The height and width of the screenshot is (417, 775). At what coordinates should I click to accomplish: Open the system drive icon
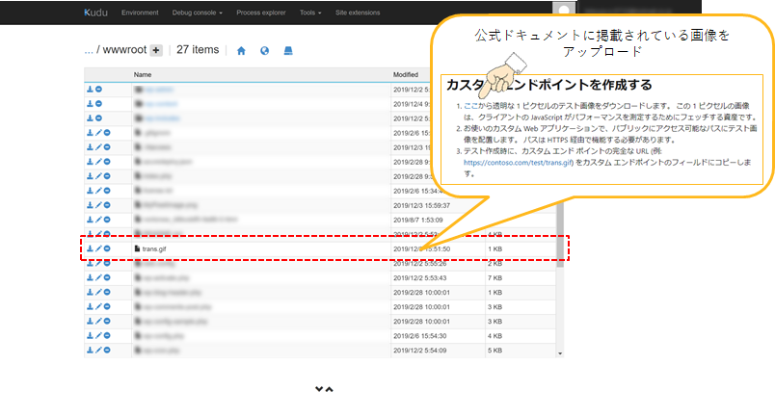[x=288, y=50]
